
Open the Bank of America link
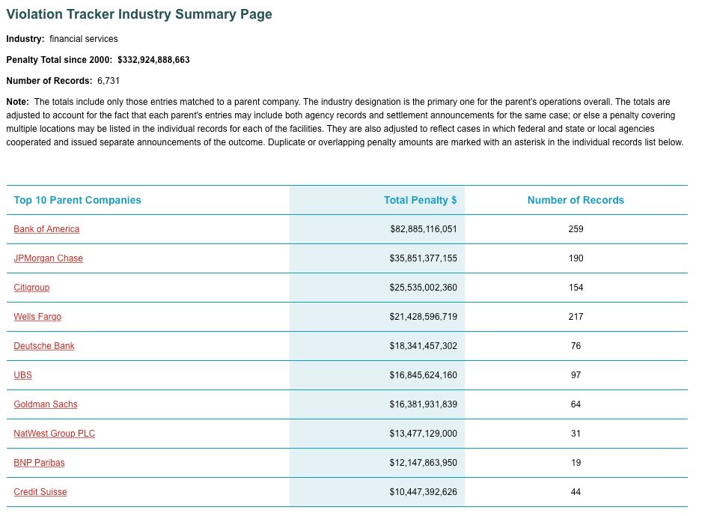point(46,229)
